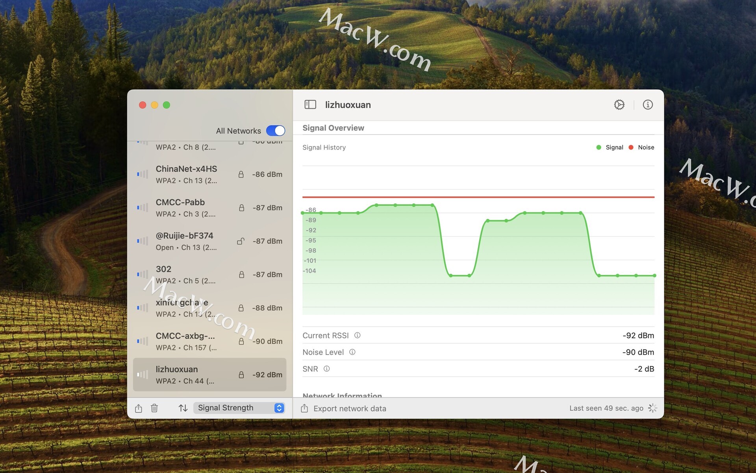This screenshot has width=756, height=473.
Task: Click the red noise line in chart
Action: click(478, 197)
